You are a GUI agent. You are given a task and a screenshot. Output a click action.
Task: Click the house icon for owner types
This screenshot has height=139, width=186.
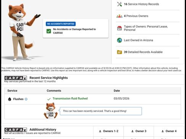coord(119,28)
